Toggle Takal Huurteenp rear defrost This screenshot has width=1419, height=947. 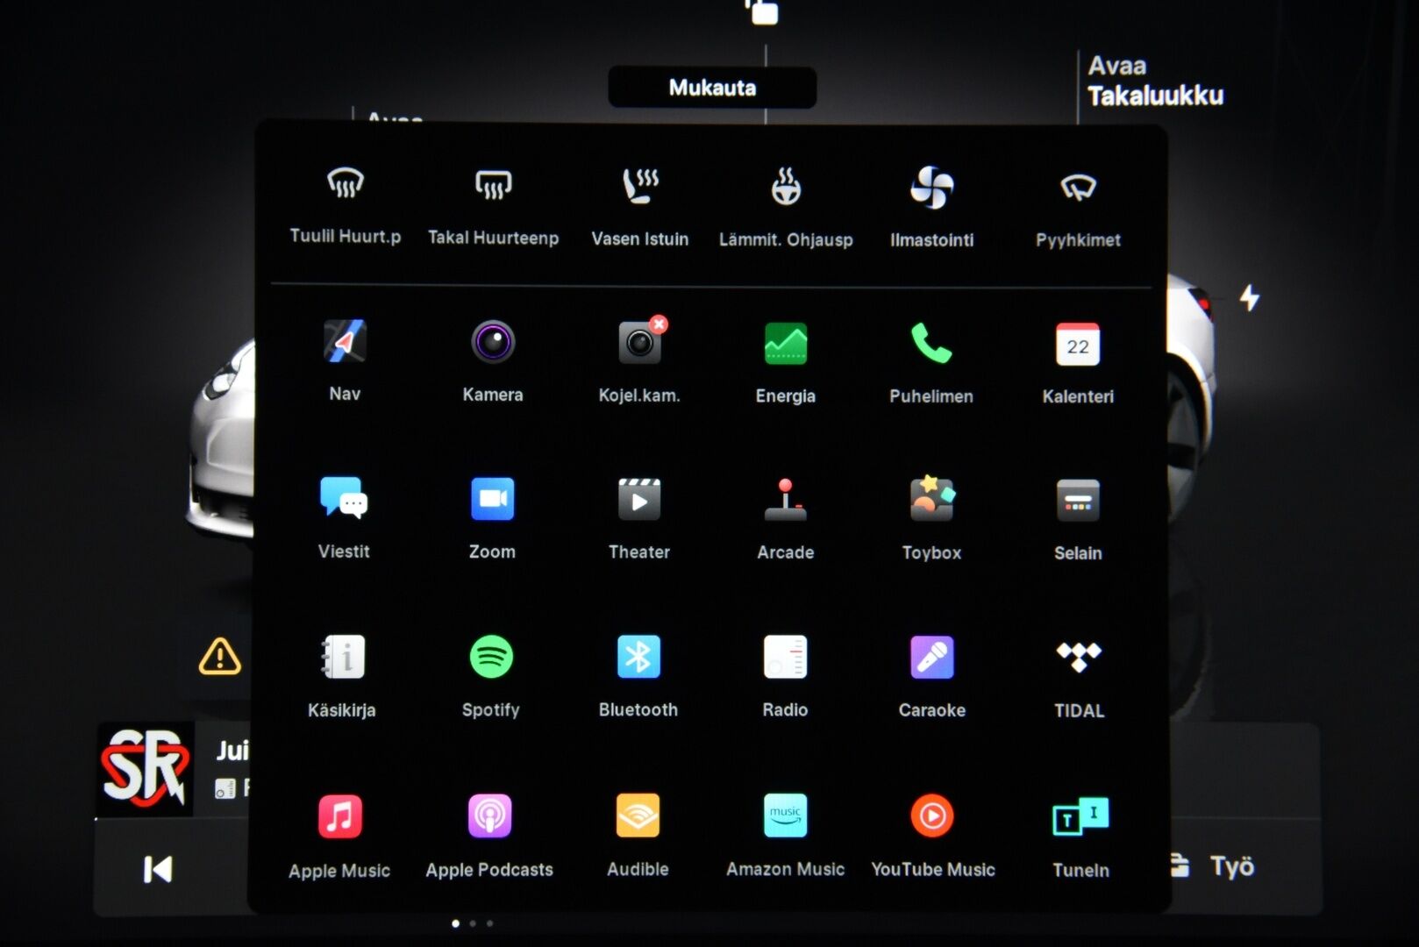(493, 208)
